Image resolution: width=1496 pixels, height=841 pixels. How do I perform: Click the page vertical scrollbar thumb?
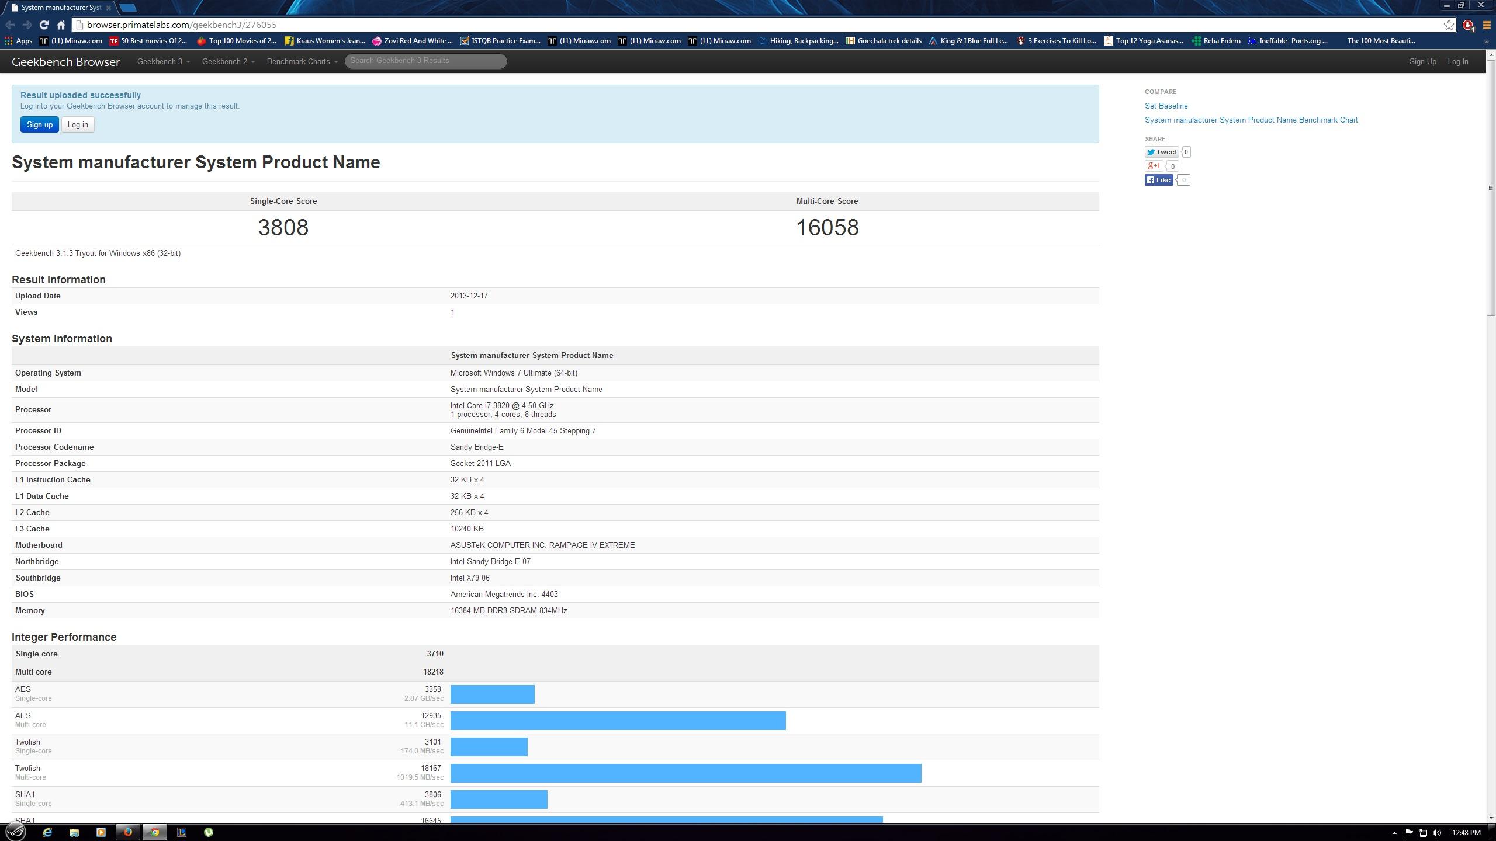coord(1491,187)
